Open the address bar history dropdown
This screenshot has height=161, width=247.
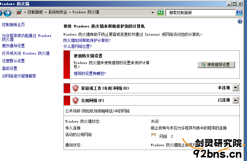coord(153,12)
